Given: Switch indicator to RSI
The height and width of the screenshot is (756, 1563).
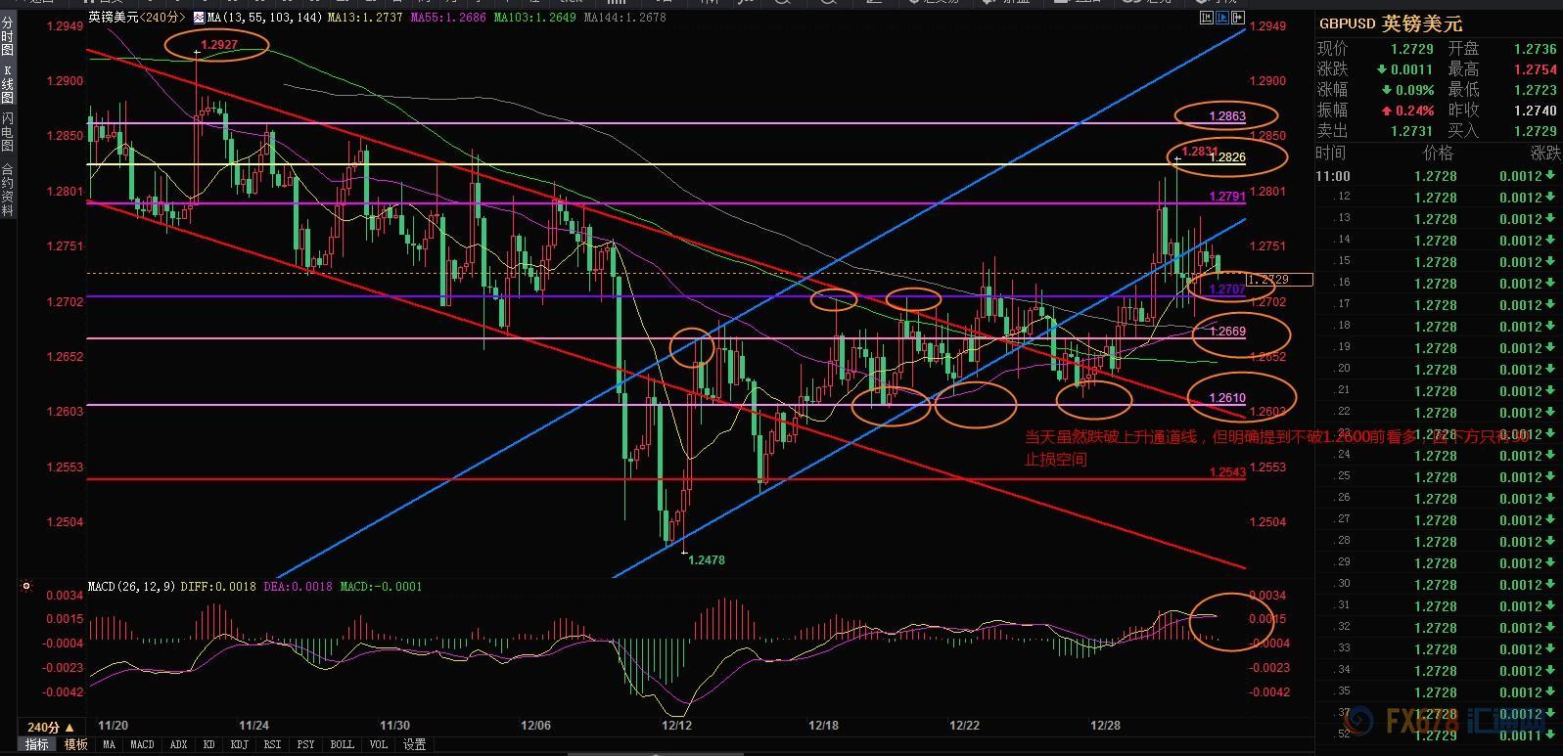Looking at the screenshot, I should 272,745.
